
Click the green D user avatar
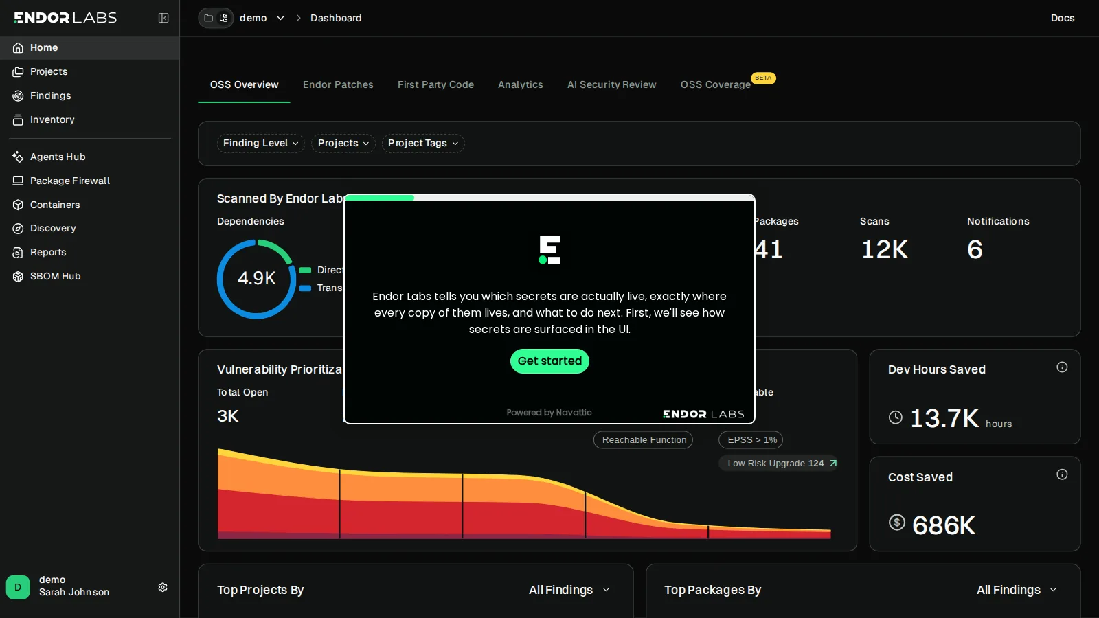[18, 587]
